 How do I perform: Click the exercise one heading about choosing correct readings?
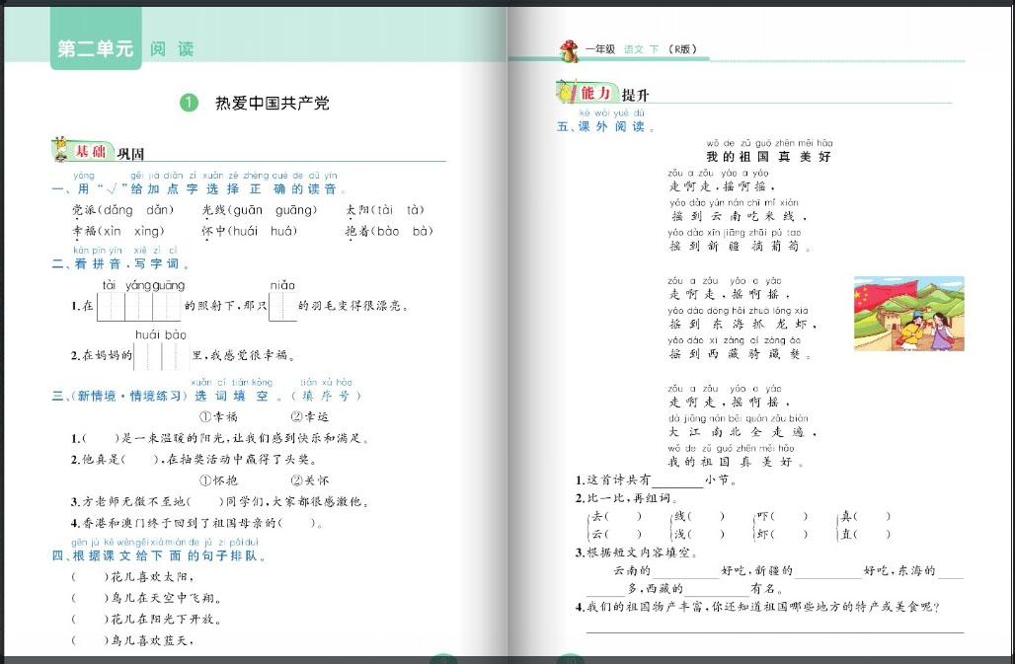tap(200, 188)
